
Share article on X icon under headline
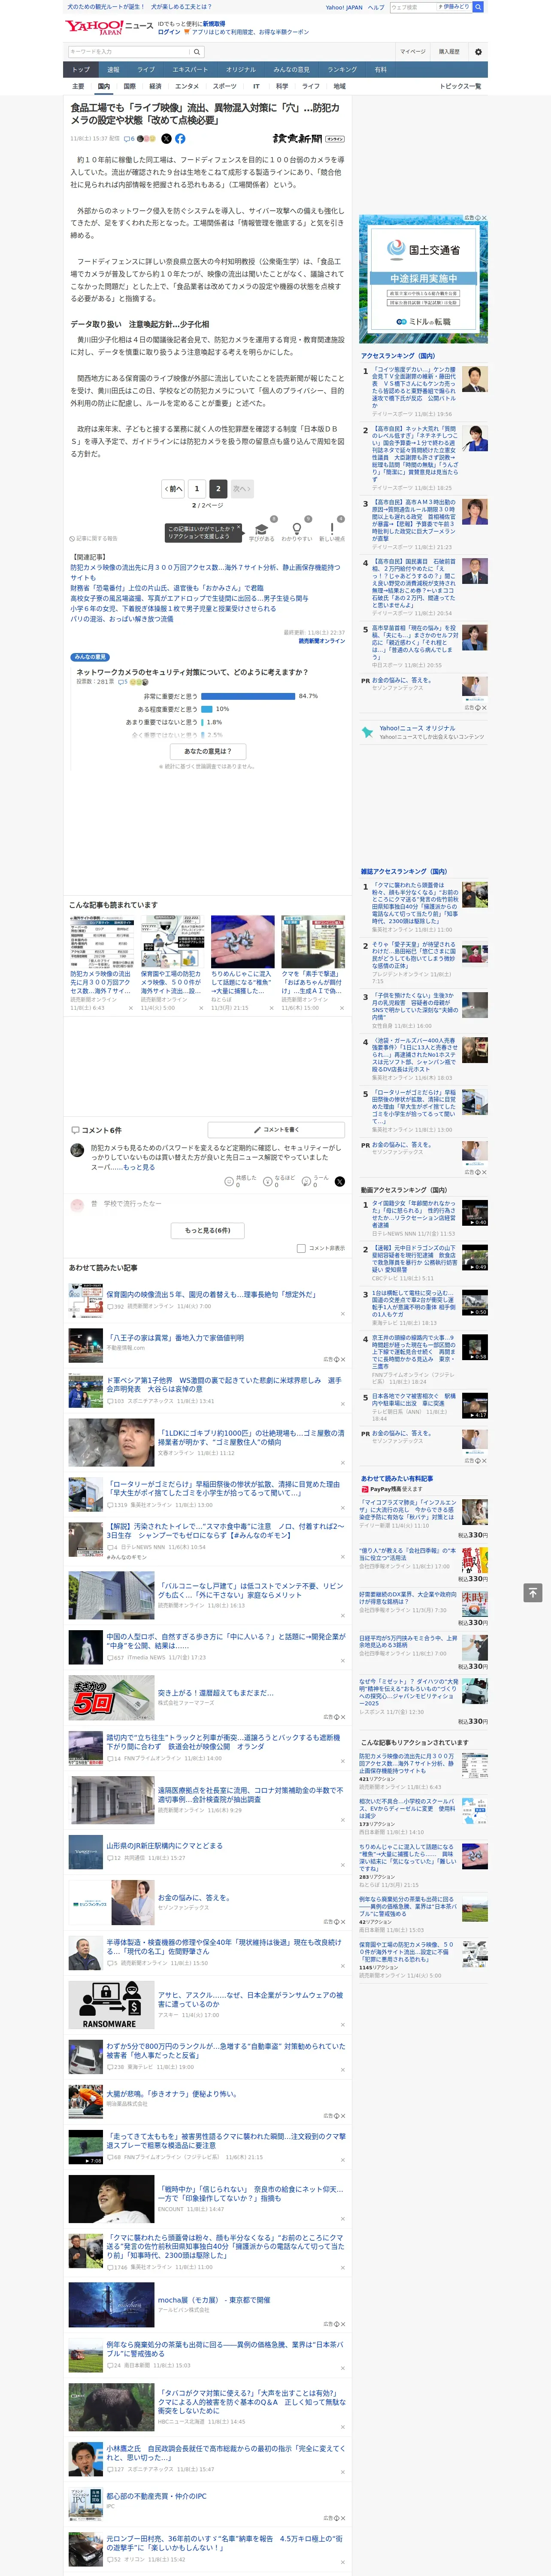pos(167,139)
